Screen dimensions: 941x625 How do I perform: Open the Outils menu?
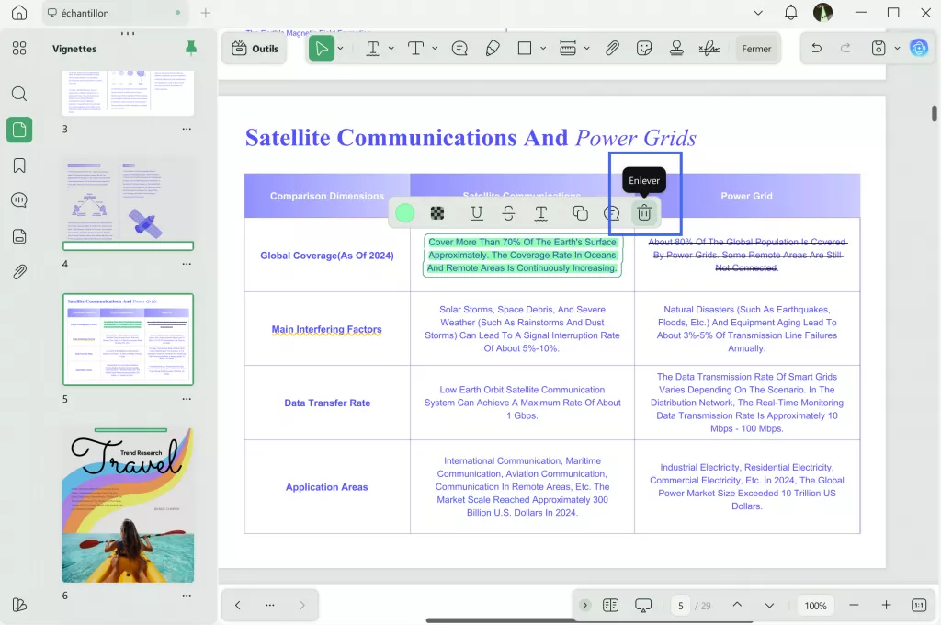coord(255,49)
